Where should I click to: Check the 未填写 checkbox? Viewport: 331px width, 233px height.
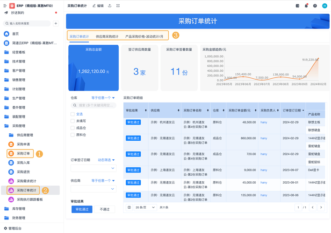72,121
